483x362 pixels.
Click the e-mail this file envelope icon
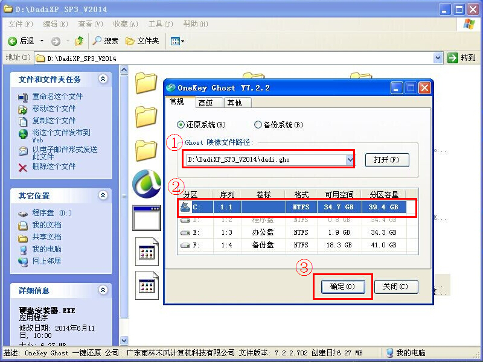click(x=23, y=151)
